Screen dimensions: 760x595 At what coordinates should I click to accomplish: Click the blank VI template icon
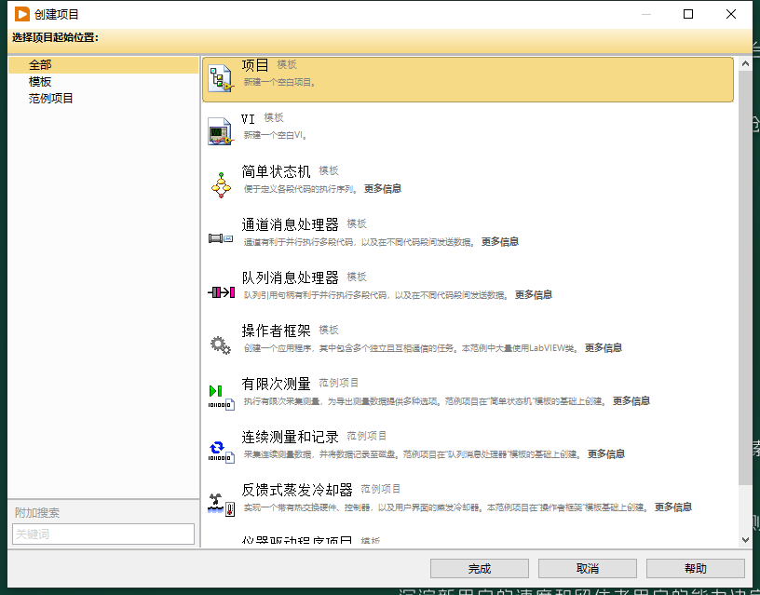[x=221, y=131]
